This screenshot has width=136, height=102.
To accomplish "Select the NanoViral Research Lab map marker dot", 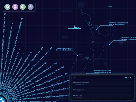I will (96, 30).
